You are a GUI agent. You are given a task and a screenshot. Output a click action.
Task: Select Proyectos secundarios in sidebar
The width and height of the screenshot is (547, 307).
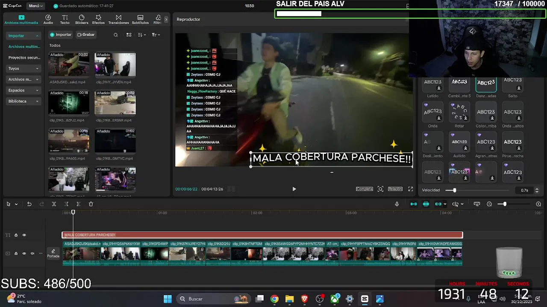click(24, 58)
